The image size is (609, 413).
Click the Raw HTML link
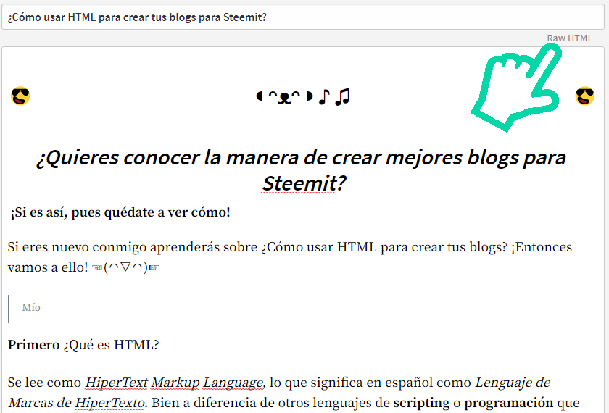569,38
